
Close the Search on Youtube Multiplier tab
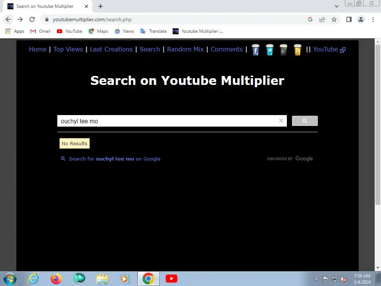pyautogui.click(x=86, y=6)
